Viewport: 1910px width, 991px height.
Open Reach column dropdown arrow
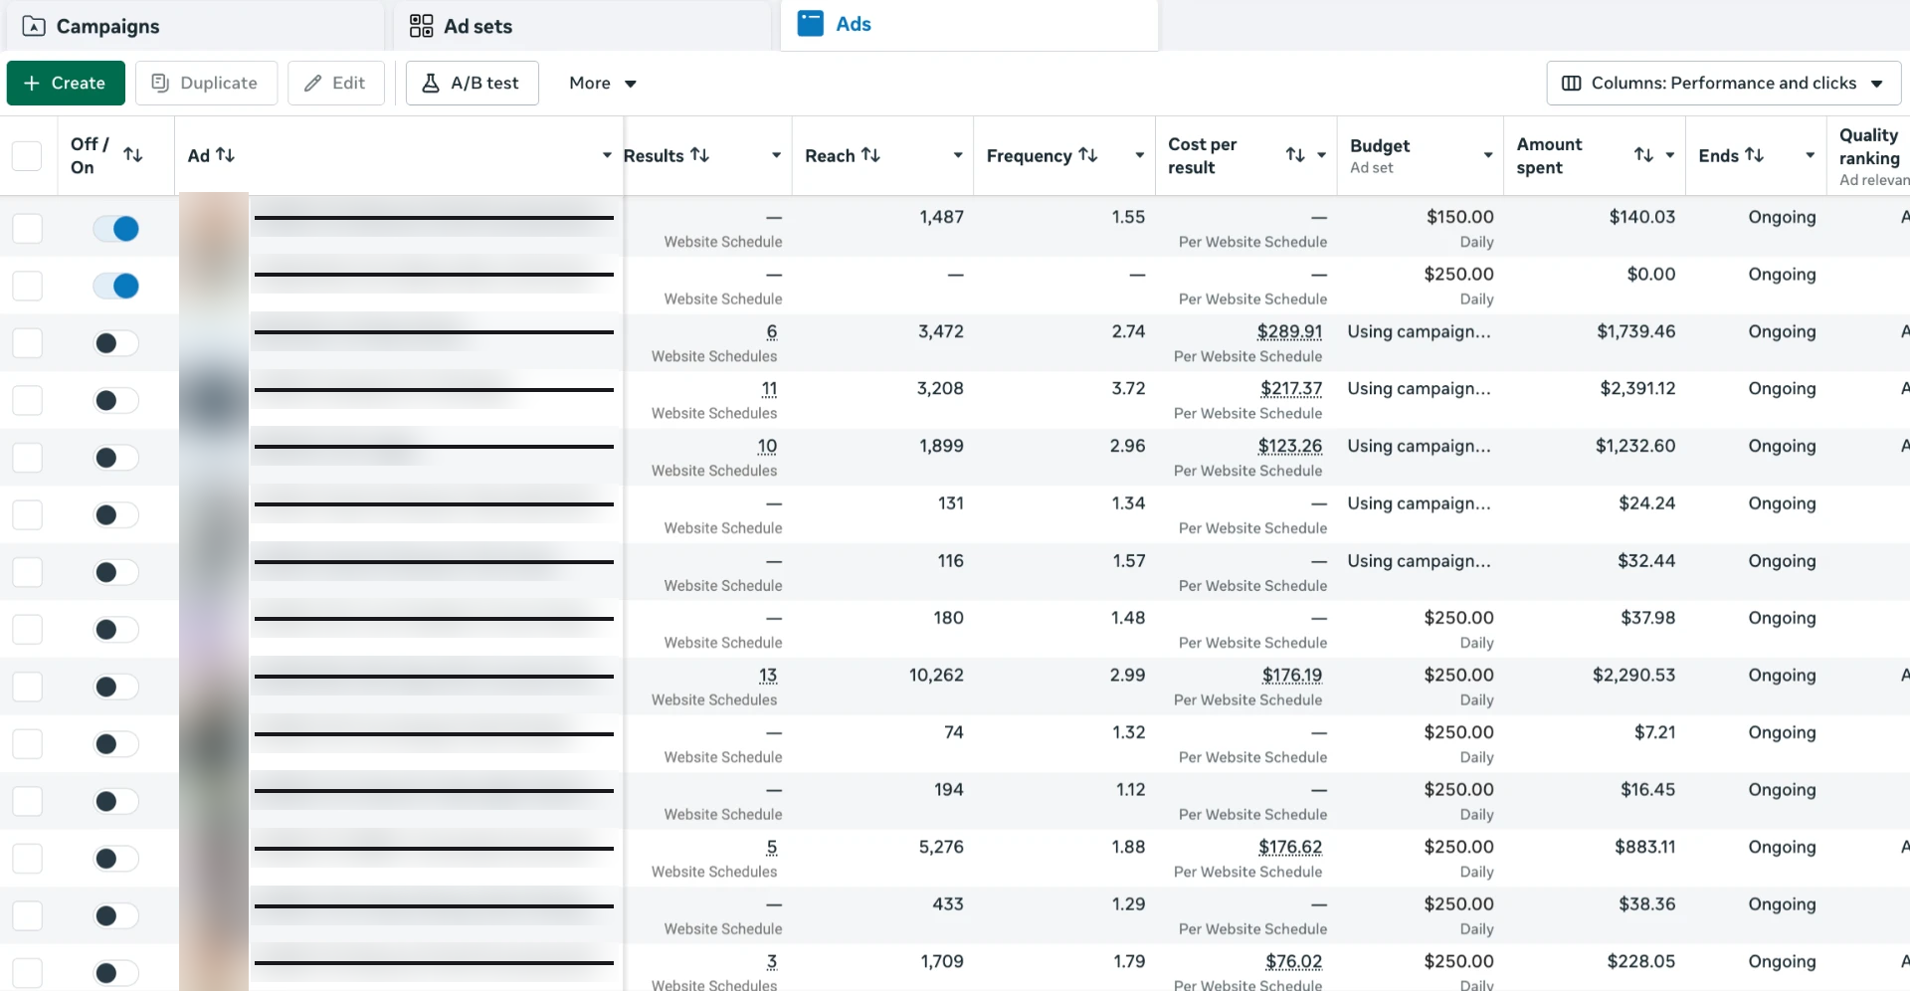pyautogui.click(x=958, y=155)
